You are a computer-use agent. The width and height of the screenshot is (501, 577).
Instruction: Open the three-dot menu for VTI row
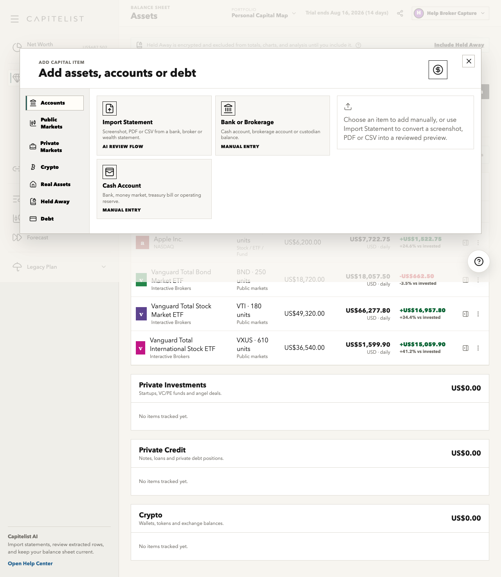[478, 314]
